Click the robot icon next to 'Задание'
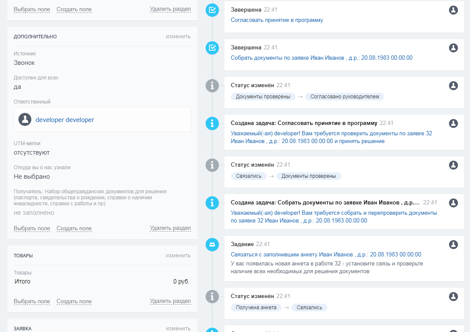Screen dimensions: 470x332 click(212, 244)
